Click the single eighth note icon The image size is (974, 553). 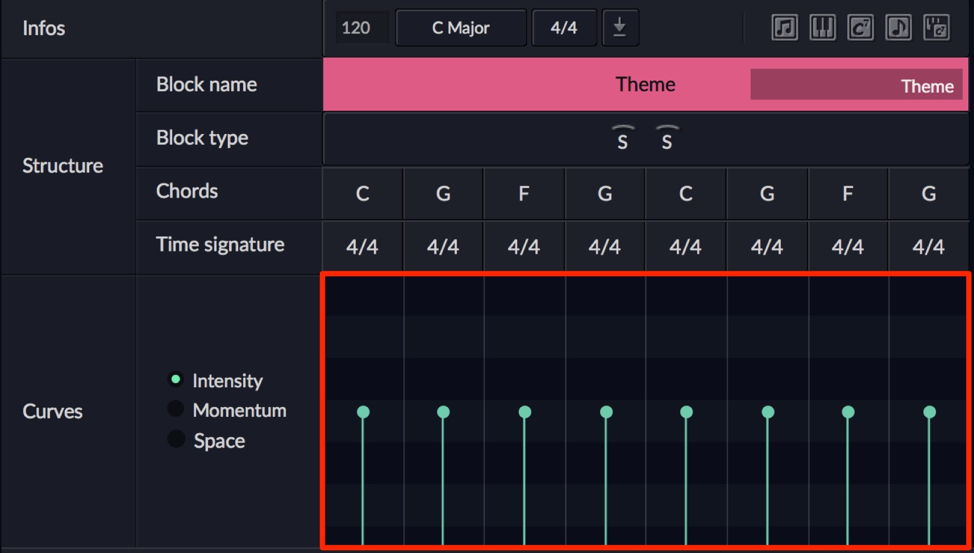(898, 27)
